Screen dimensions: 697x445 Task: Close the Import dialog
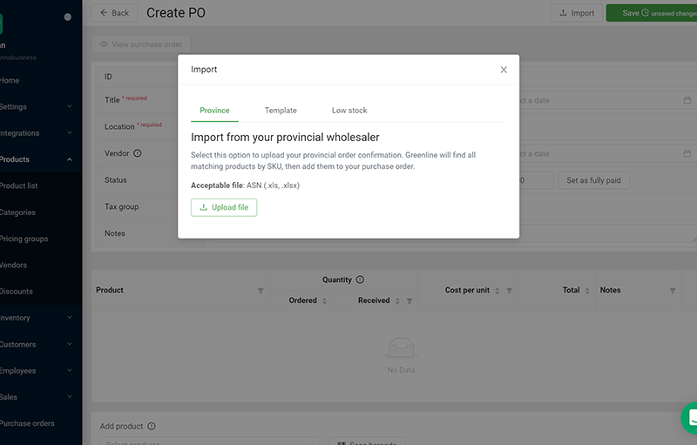pos(504,70)
